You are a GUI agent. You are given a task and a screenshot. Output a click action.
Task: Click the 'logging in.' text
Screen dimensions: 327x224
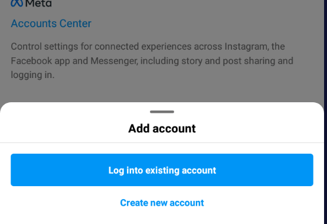point(32,75)
